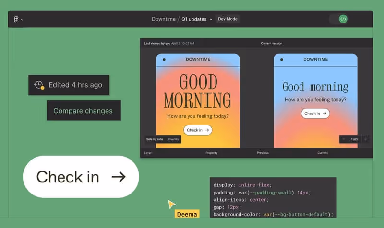Click the Previous column header
The height and width of the screenshot is (228, 384).
coord(263,153)
